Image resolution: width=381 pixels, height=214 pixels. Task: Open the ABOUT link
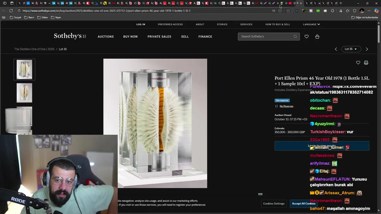[x=200, y=24]
